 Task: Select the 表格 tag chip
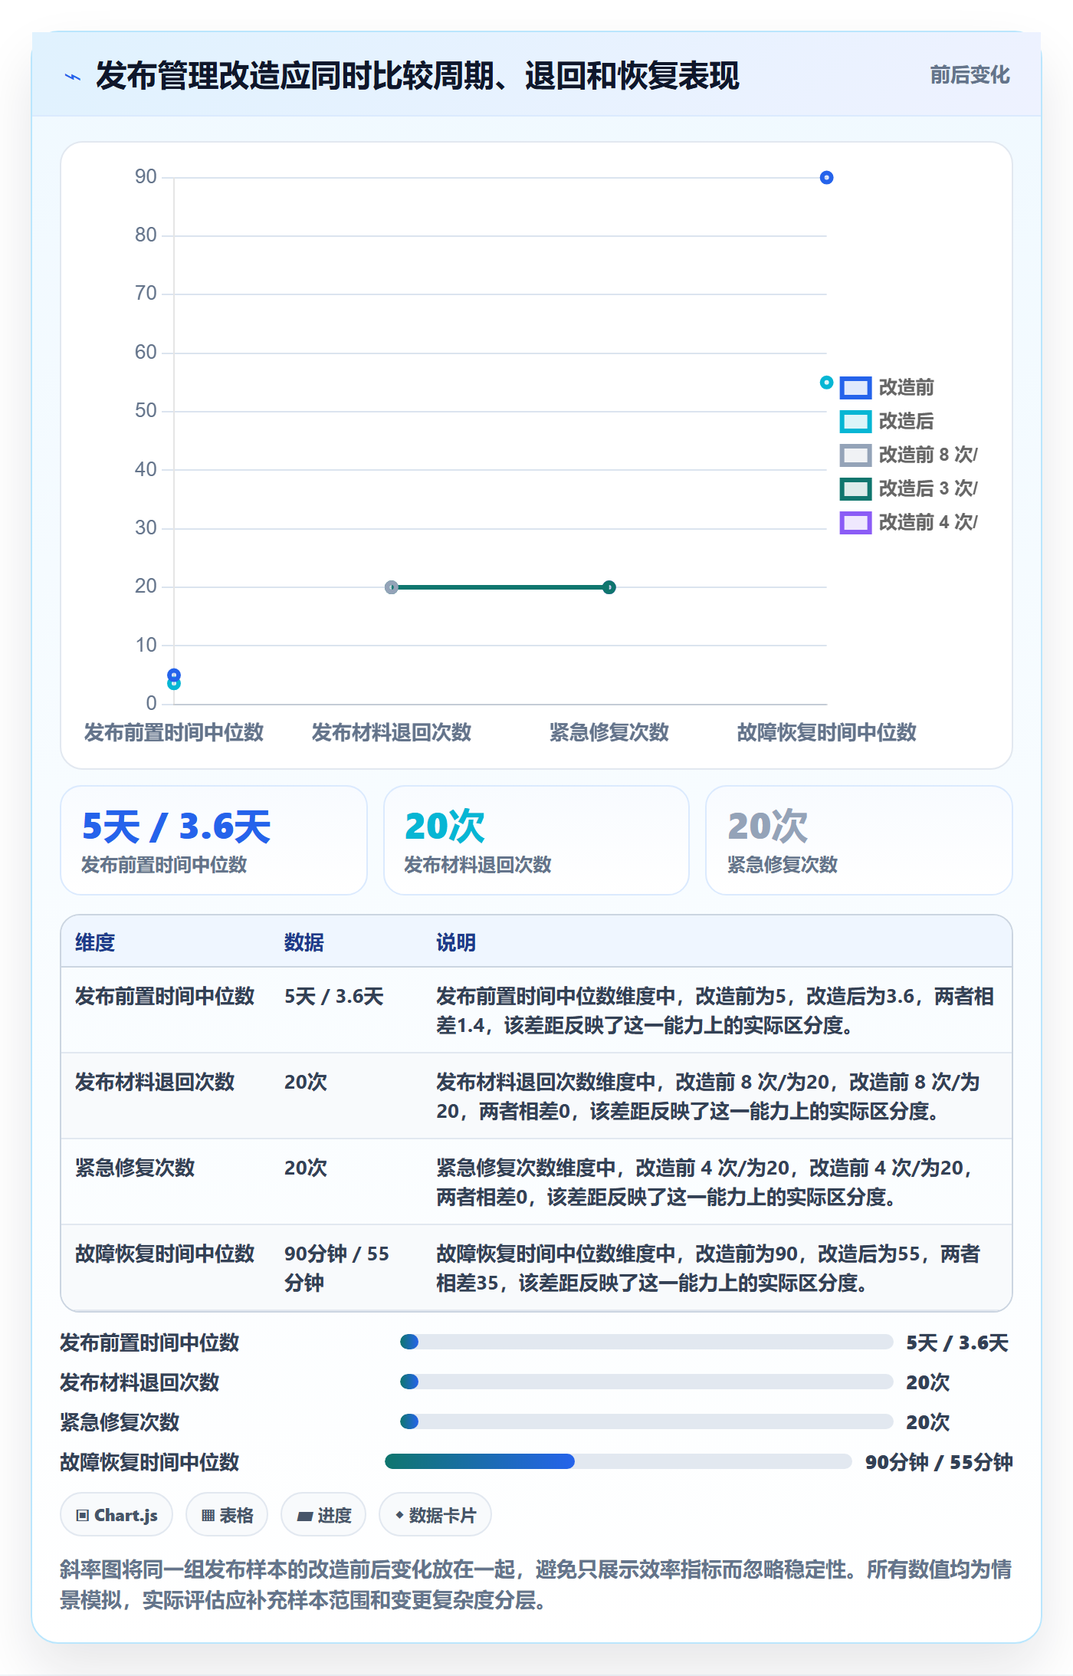click(x=227, y=1515)
